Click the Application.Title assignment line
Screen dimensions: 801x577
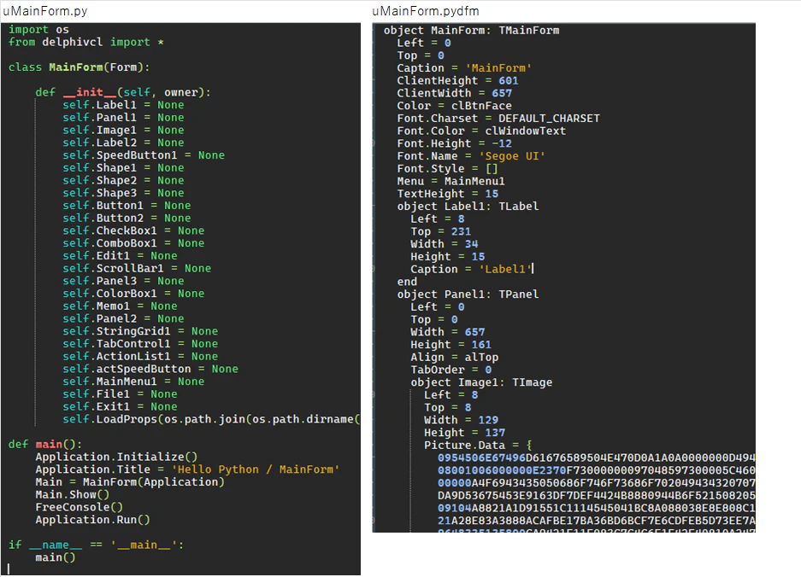(187, 469)
